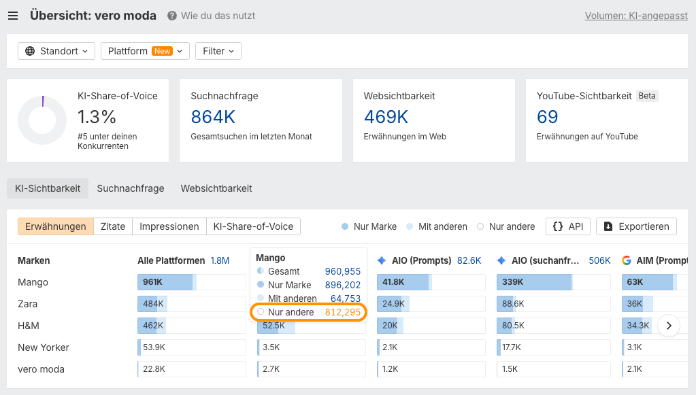The width and height of the screenshot is (696, 395).
Task: Click the 41.8K AIO Prompts bar
Action: [431, 282]
